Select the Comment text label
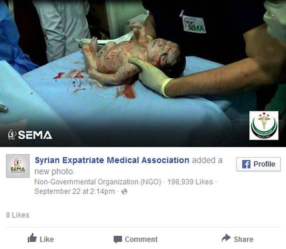The width and height of the screenshot is (286, 249). tap(141, 239)
